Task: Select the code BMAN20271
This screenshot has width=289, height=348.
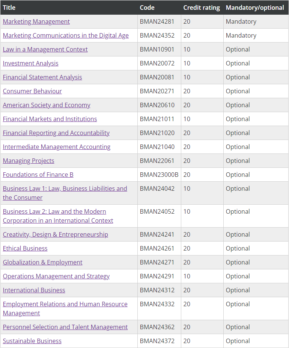Action: tap(157, 91)
